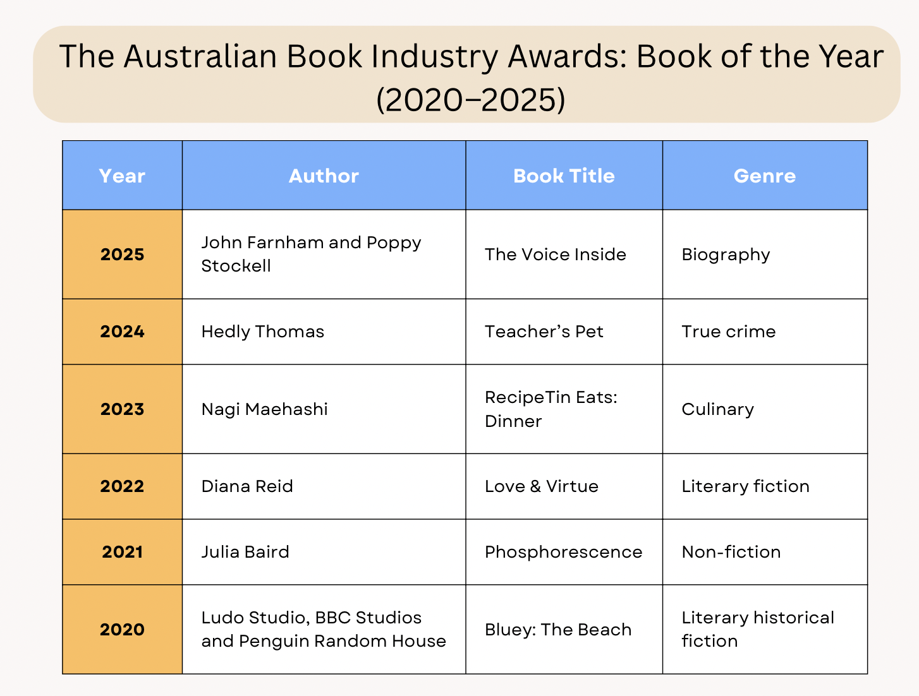919x696 pixels.
Task: Select "The Voice Inside" book title
Action: click(556, 255)
